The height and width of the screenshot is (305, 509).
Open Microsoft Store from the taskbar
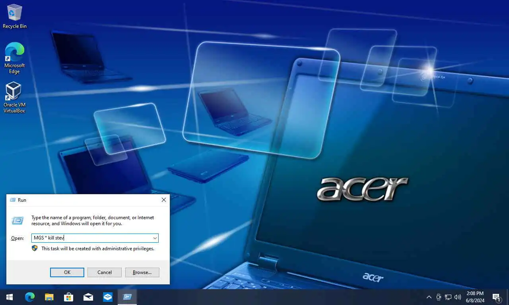(68, 297)
